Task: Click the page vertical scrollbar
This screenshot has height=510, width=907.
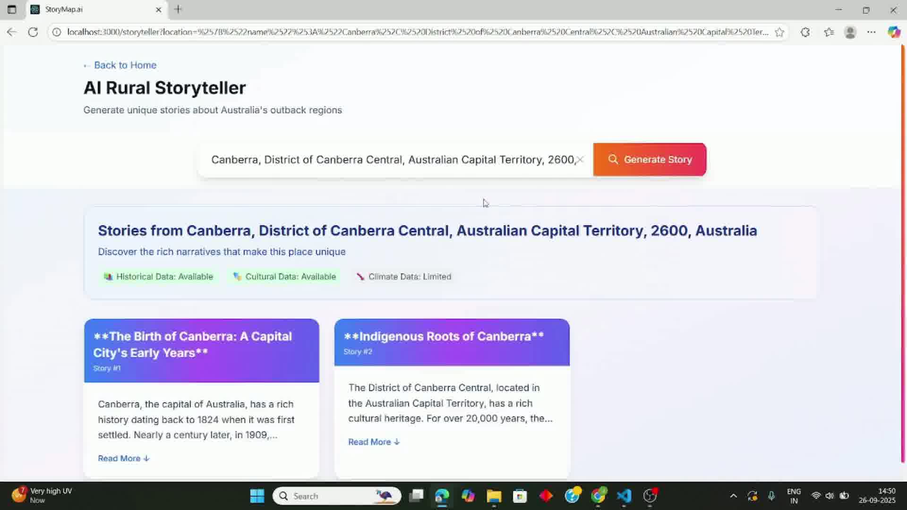Action: (903, 255)
